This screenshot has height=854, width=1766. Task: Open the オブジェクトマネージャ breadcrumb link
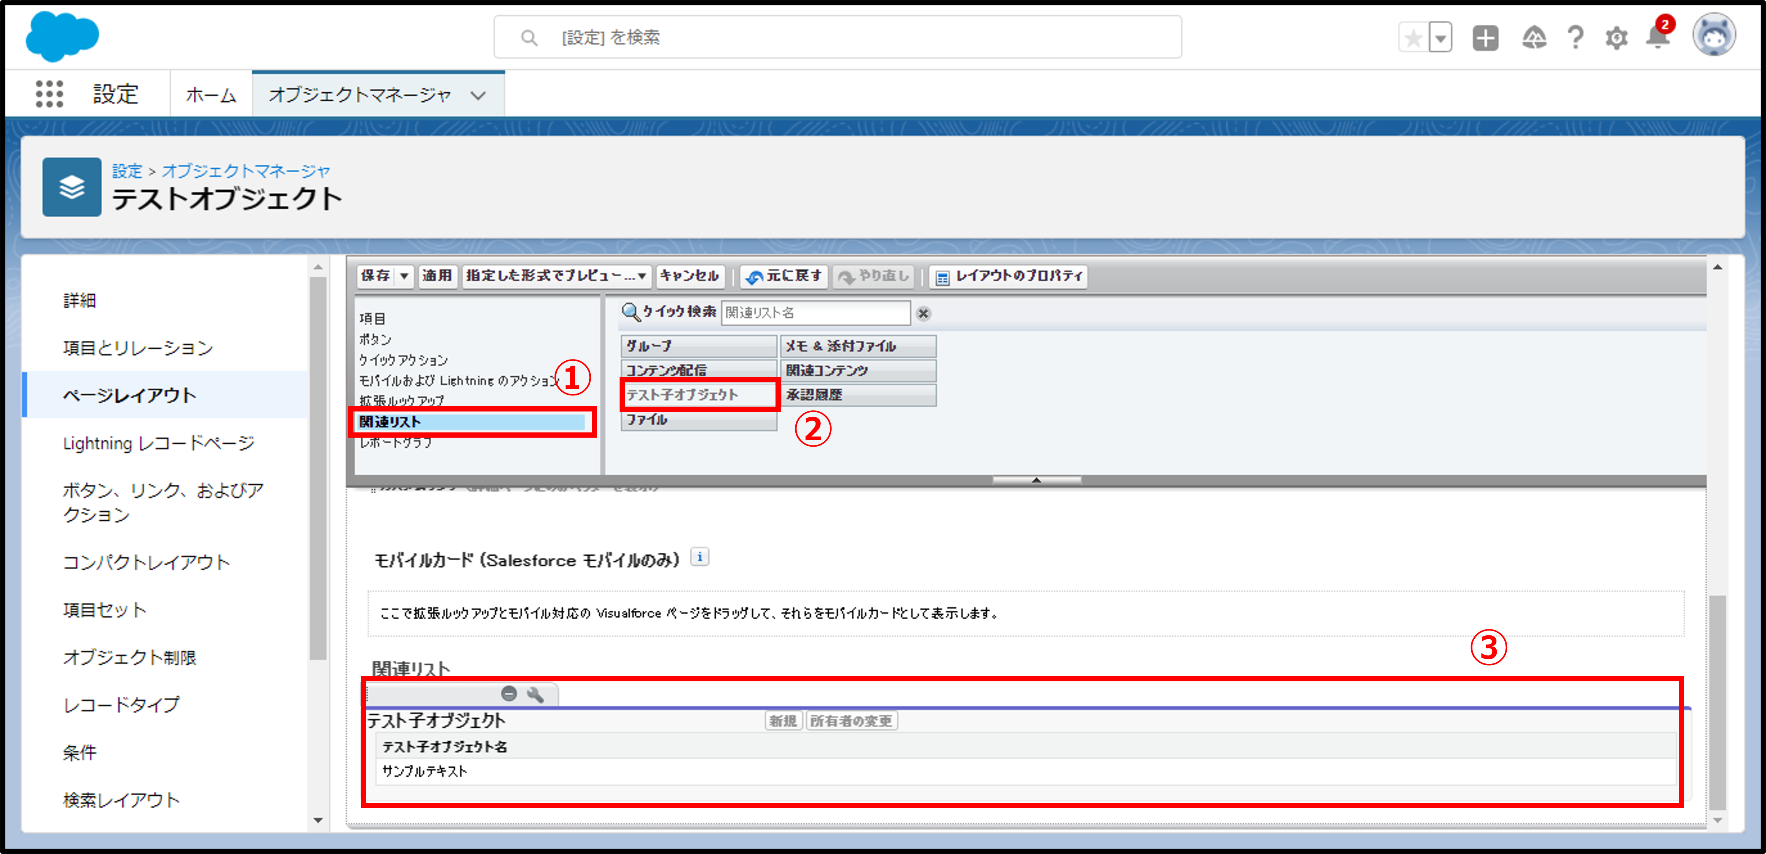pos(245,171)
